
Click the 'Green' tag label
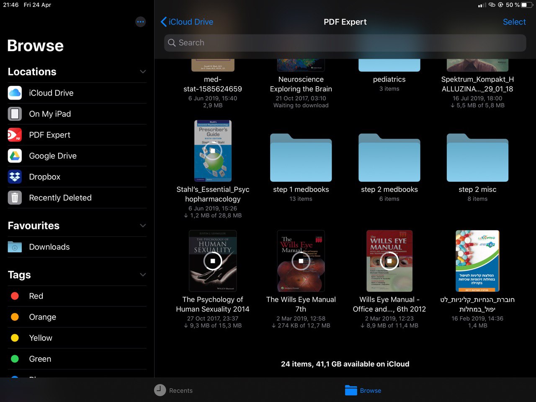point(40,359)
